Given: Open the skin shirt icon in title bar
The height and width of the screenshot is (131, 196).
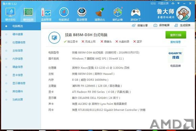Looking at the screenshot, I should coord(173,3).
